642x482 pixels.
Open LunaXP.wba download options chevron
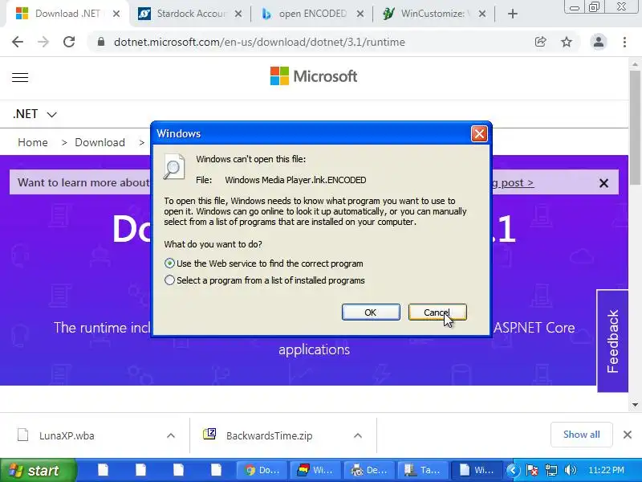point(171,435)
